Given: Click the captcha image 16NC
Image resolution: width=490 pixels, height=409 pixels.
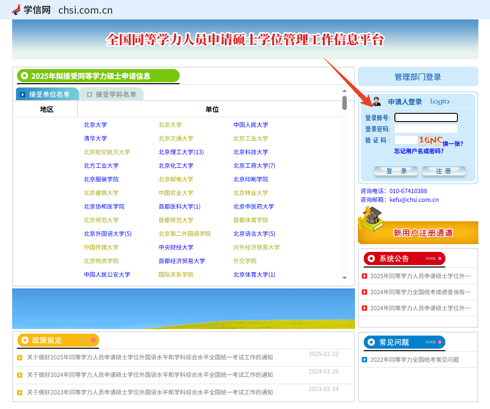Looking at the screenshot, I should tap(430, 140).
